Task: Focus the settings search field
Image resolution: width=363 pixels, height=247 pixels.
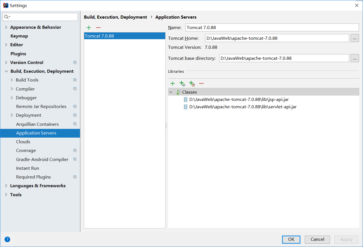Action: click(40, 17)
